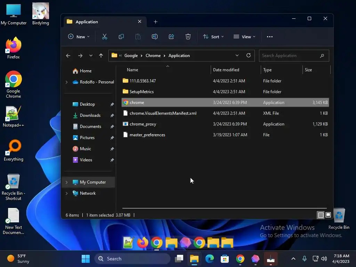
Task: Open the Sort dropdown menu
Action: (x=213, y=37)
